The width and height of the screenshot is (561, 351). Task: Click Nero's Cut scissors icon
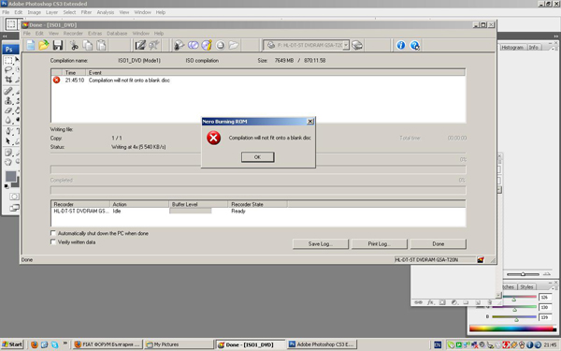(x=74, y=45)
